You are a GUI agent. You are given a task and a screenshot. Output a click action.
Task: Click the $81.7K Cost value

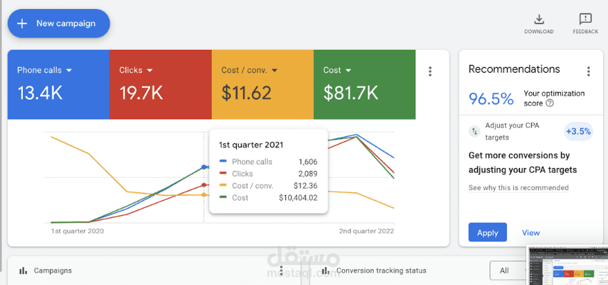pyautogui.click(x=350, y=93)
